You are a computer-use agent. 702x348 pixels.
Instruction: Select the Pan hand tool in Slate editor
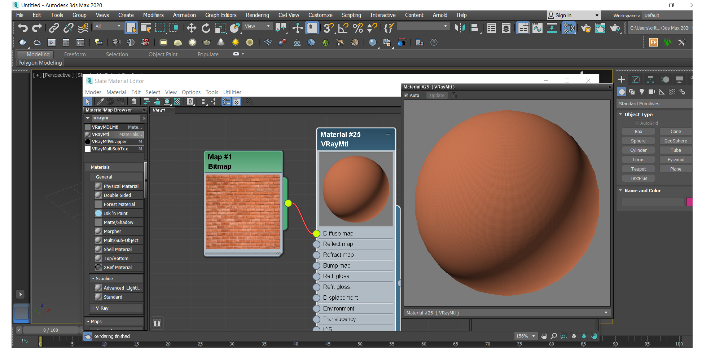(x=544, y=336)
